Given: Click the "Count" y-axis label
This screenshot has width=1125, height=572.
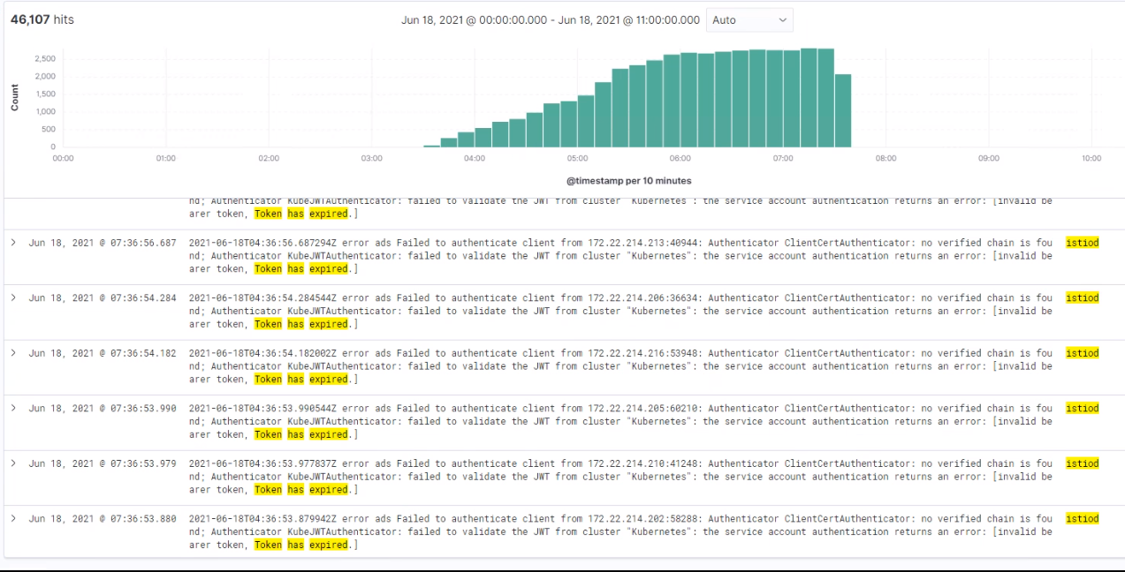Looking at the screenshot, I should tap(14, 97).
